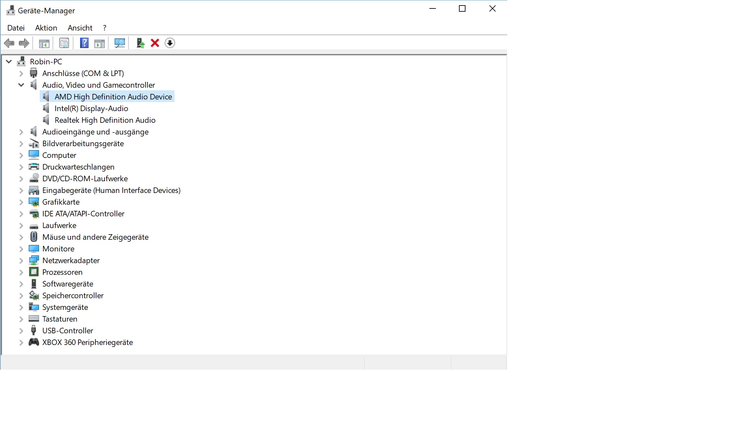Select Realtek High Definition Audio device
Viewport: 750px width, 421px height.
pyautogui.click(x=105, y=120)
